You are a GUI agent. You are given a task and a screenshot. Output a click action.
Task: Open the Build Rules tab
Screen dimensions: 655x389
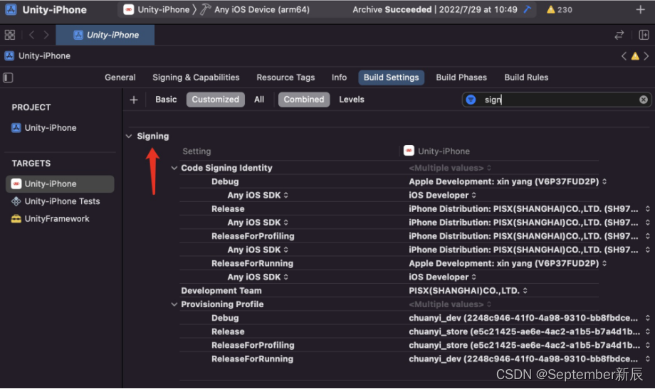526,78
